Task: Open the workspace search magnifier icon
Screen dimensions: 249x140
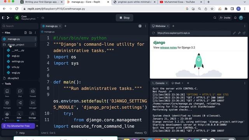Action: tap(215, 18)
